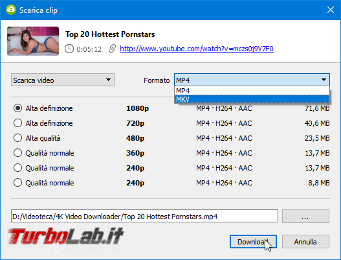The image size is (341, 260).
Task: Click the video title heading text
Action: tap(110, 34)
